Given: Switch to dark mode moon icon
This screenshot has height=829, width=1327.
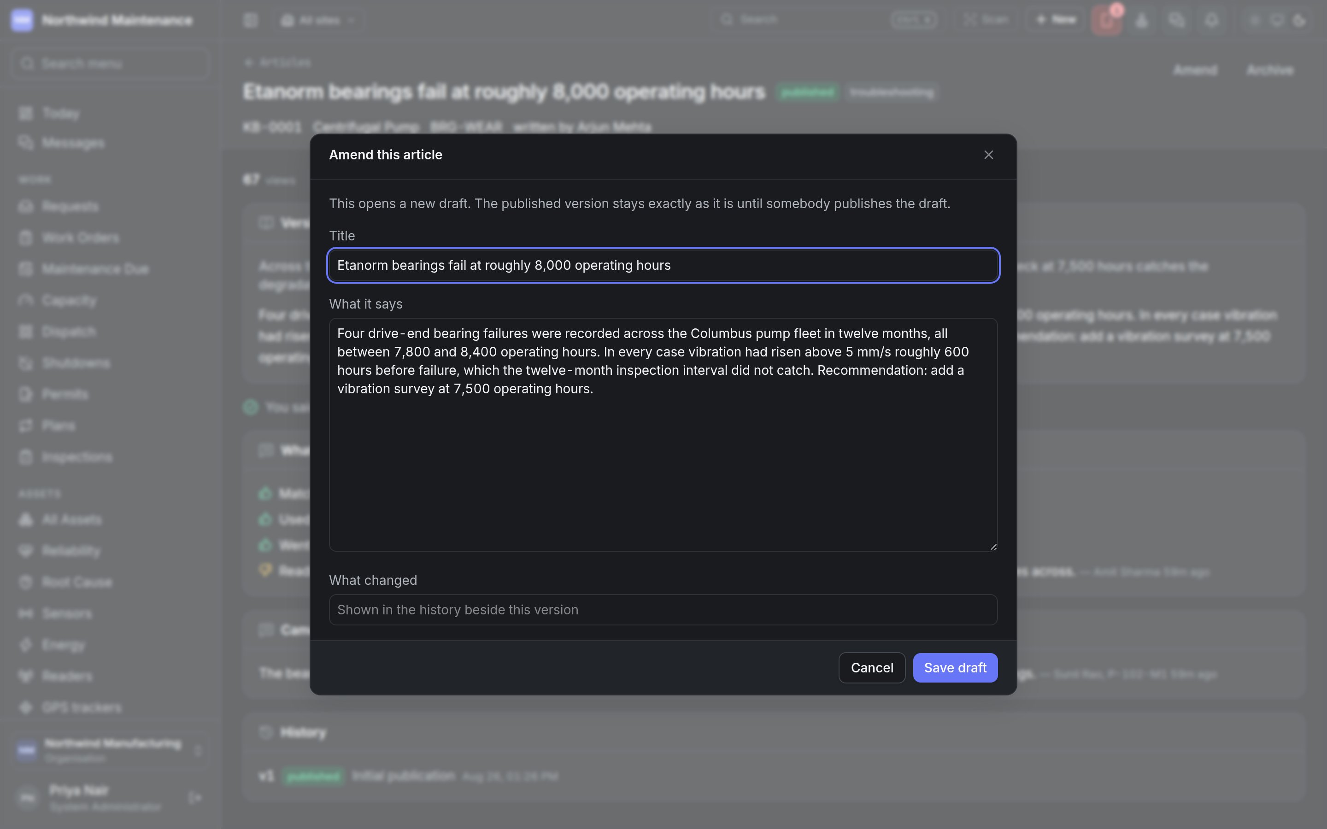Looking at the screenshot, I should click(x=1298, y=20).
